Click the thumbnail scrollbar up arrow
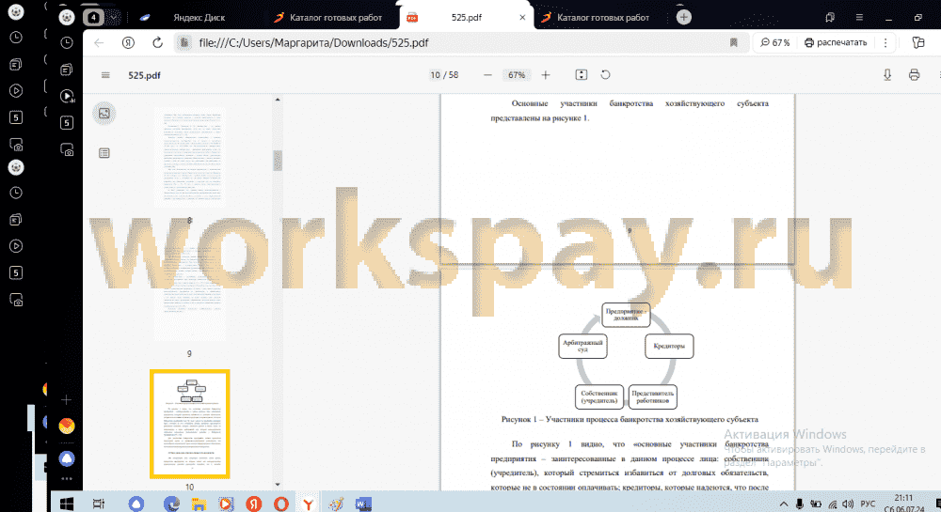 (x=278, y=100)
